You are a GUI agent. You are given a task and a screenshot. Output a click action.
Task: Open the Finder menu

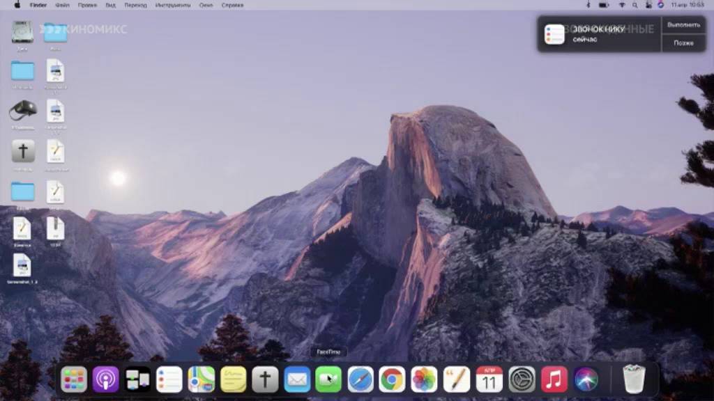(38, 5)
